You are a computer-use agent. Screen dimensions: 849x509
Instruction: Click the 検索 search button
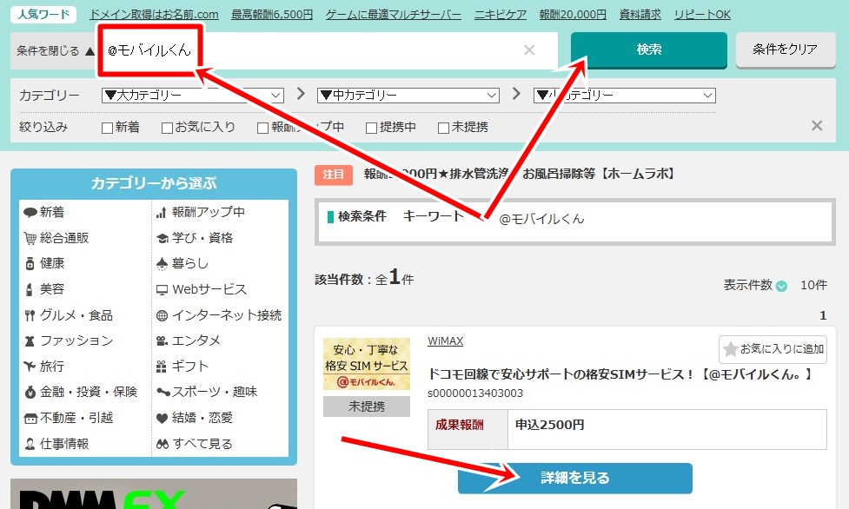[x=648, y=50]
